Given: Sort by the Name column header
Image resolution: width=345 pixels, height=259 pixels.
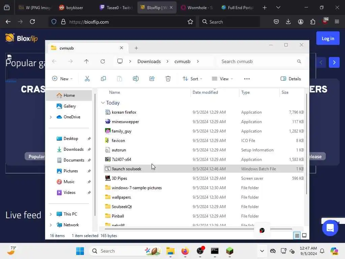Looking at the screenshot, I should [x=115, y=92].
